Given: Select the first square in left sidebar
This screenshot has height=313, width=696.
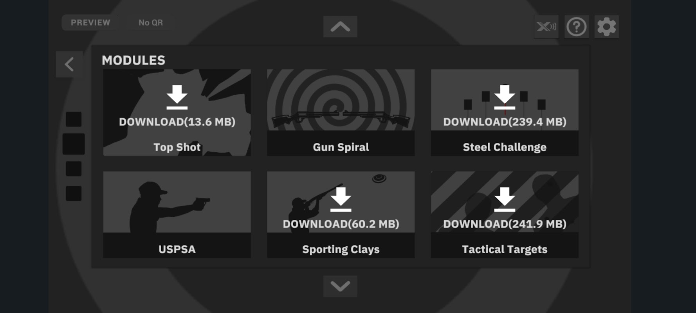Looking at the screenshot, I should point(74,119).
